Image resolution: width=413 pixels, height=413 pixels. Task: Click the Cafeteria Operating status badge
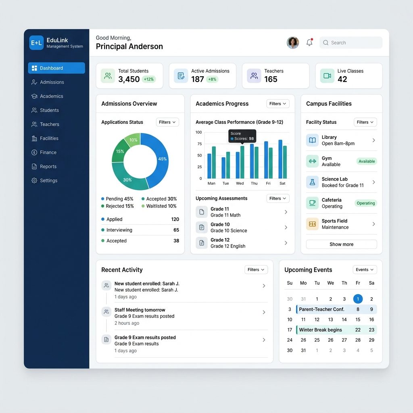pyautogui.click(x=366, y=203)
